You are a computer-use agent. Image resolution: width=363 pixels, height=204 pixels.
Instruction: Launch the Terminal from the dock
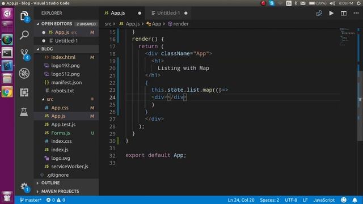point(7,53)
